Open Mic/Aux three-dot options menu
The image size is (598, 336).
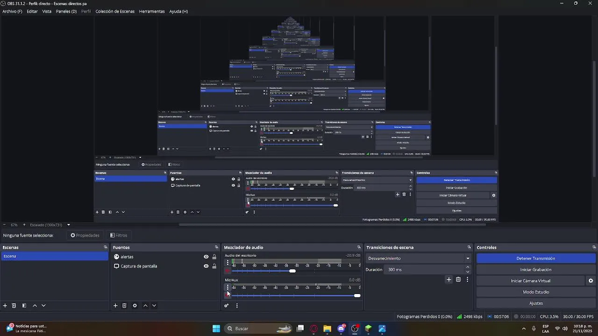228,287
